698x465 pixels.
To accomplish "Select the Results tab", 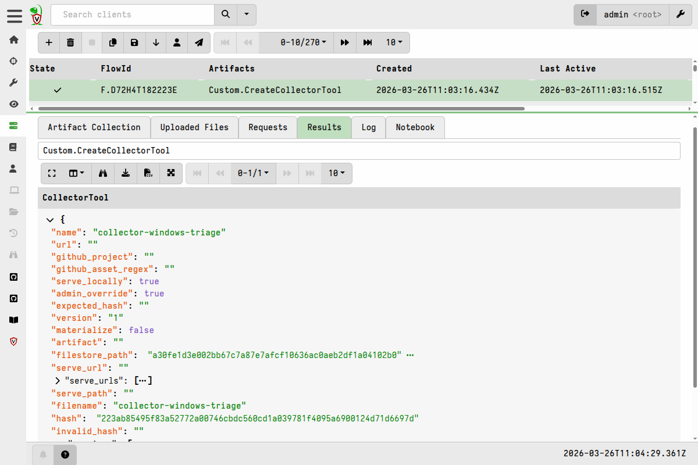I will 324,127.
